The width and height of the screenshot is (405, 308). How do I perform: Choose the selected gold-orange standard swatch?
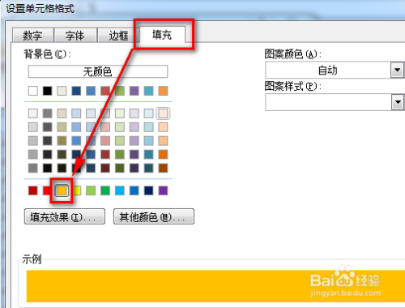click(x=62, y=190)
